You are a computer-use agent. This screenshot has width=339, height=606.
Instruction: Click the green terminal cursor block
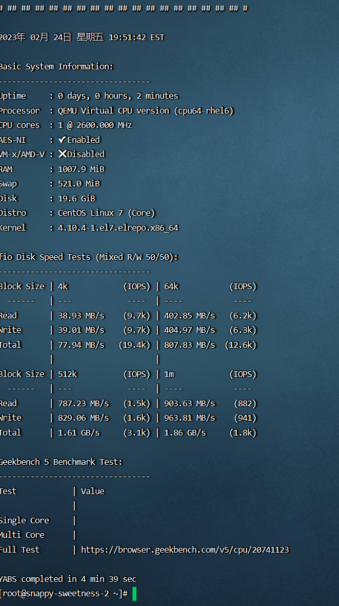(134, 594)
